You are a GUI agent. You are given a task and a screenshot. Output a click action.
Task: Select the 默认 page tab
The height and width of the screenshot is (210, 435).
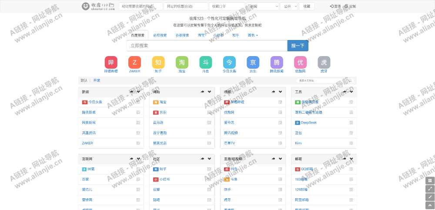[x=84, y=80]
